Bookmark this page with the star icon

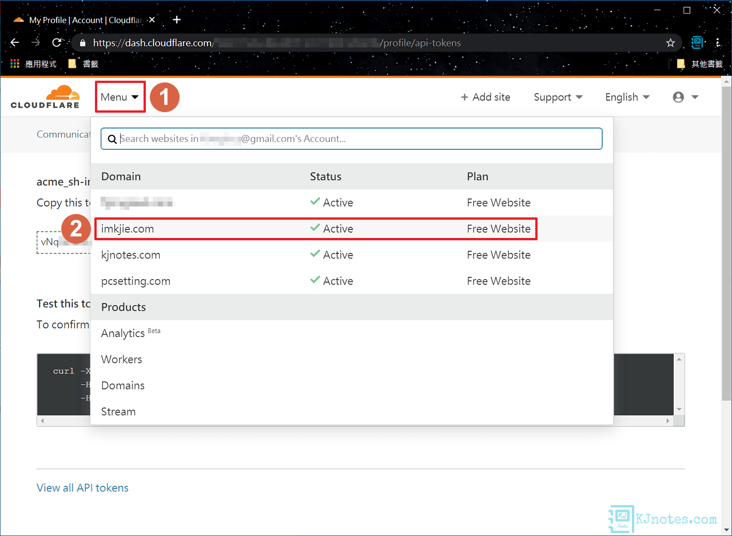[670, 43]
